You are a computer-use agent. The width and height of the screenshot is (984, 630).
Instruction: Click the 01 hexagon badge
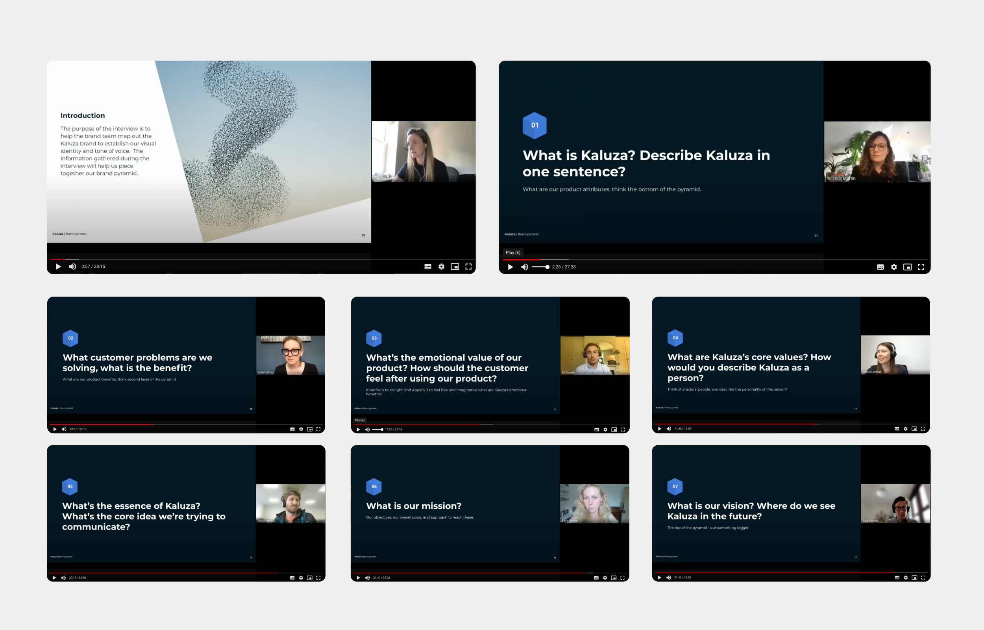point(535,125)
